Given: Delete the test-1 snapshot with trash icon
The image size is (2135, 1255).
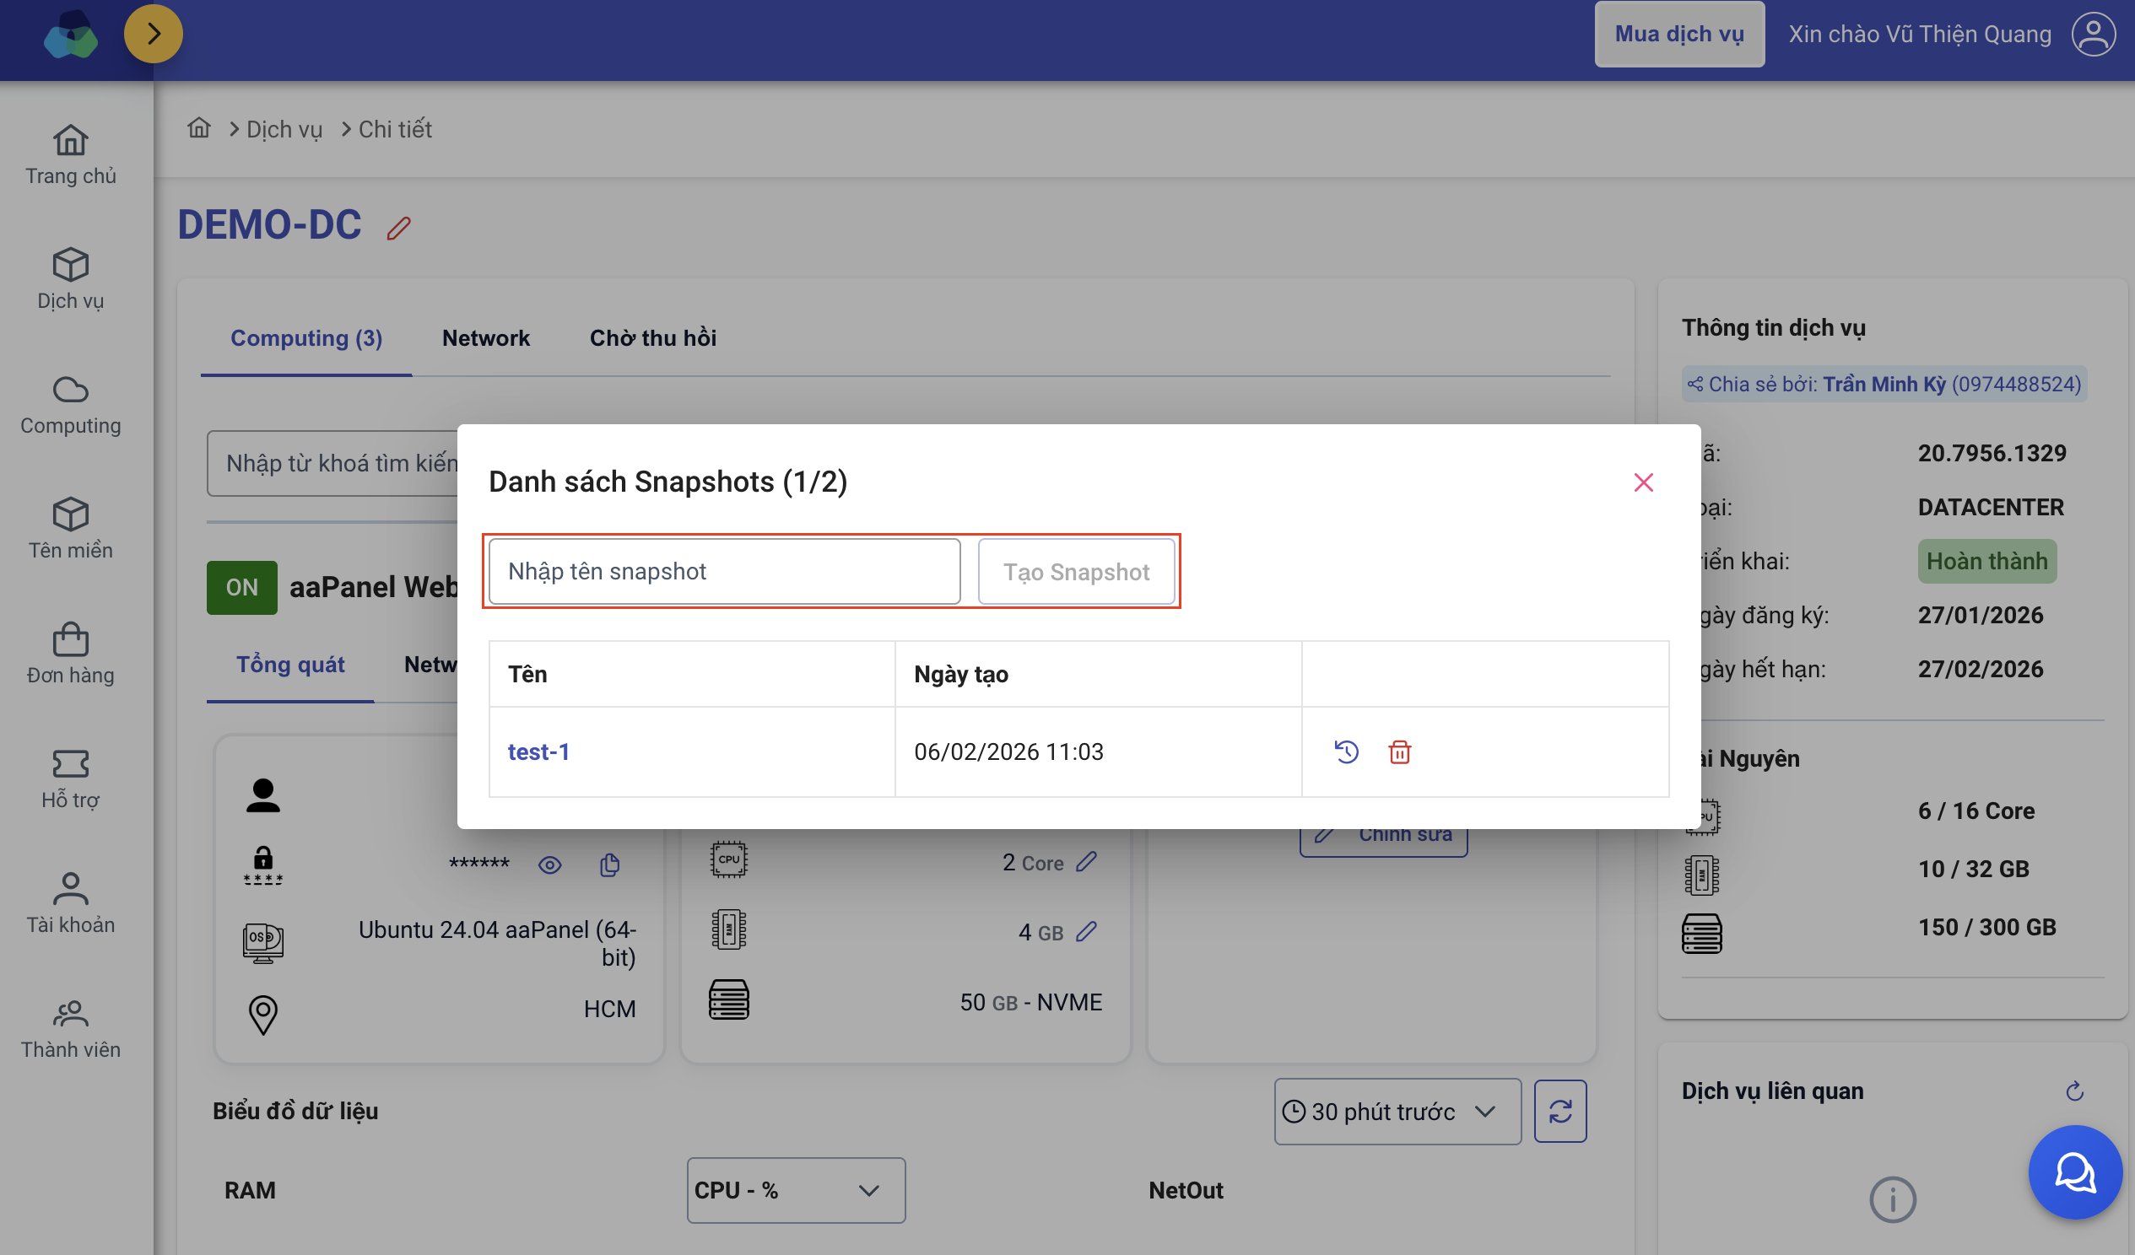Looking at the screenshot, I should coord(1399,752).
